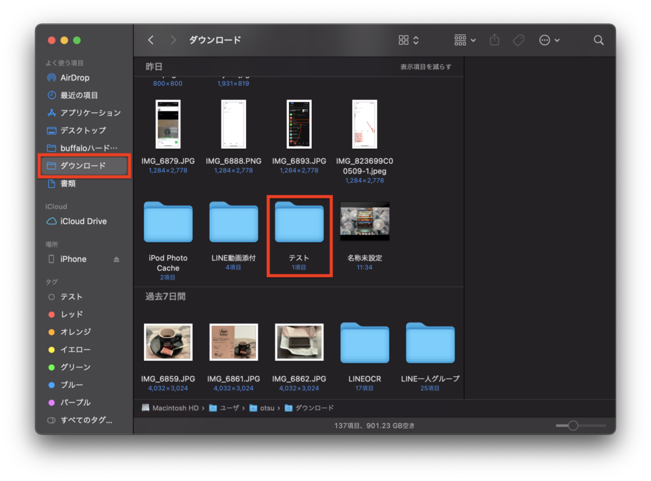Image resolution: width=651 pixels, height=481 pixels.
Task: Select the IMG_6862.JPG photo
Action: point(299,342)
